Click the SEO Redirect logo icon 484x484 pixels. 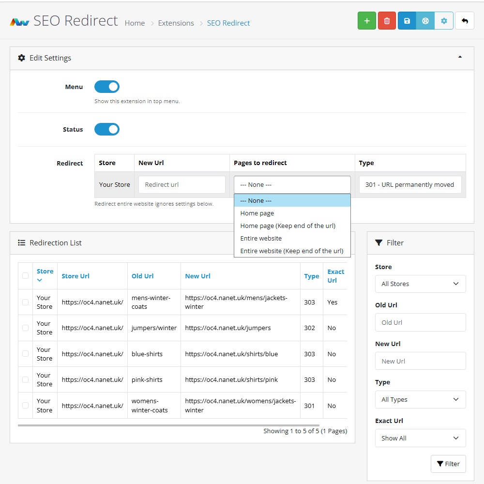[20, 22]
